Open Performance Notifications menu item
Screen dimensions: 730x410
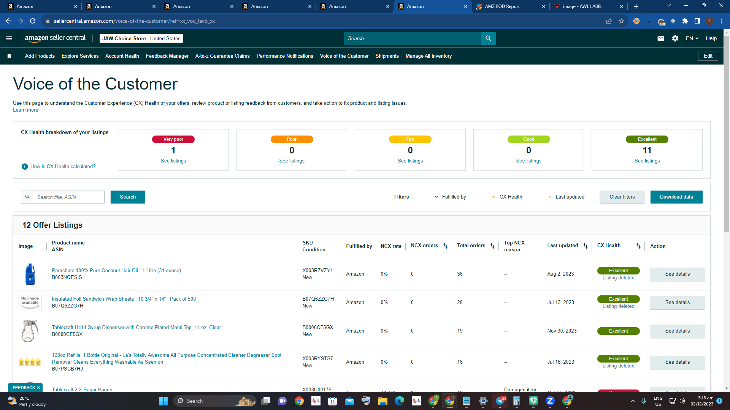click(x=285, y=56)
